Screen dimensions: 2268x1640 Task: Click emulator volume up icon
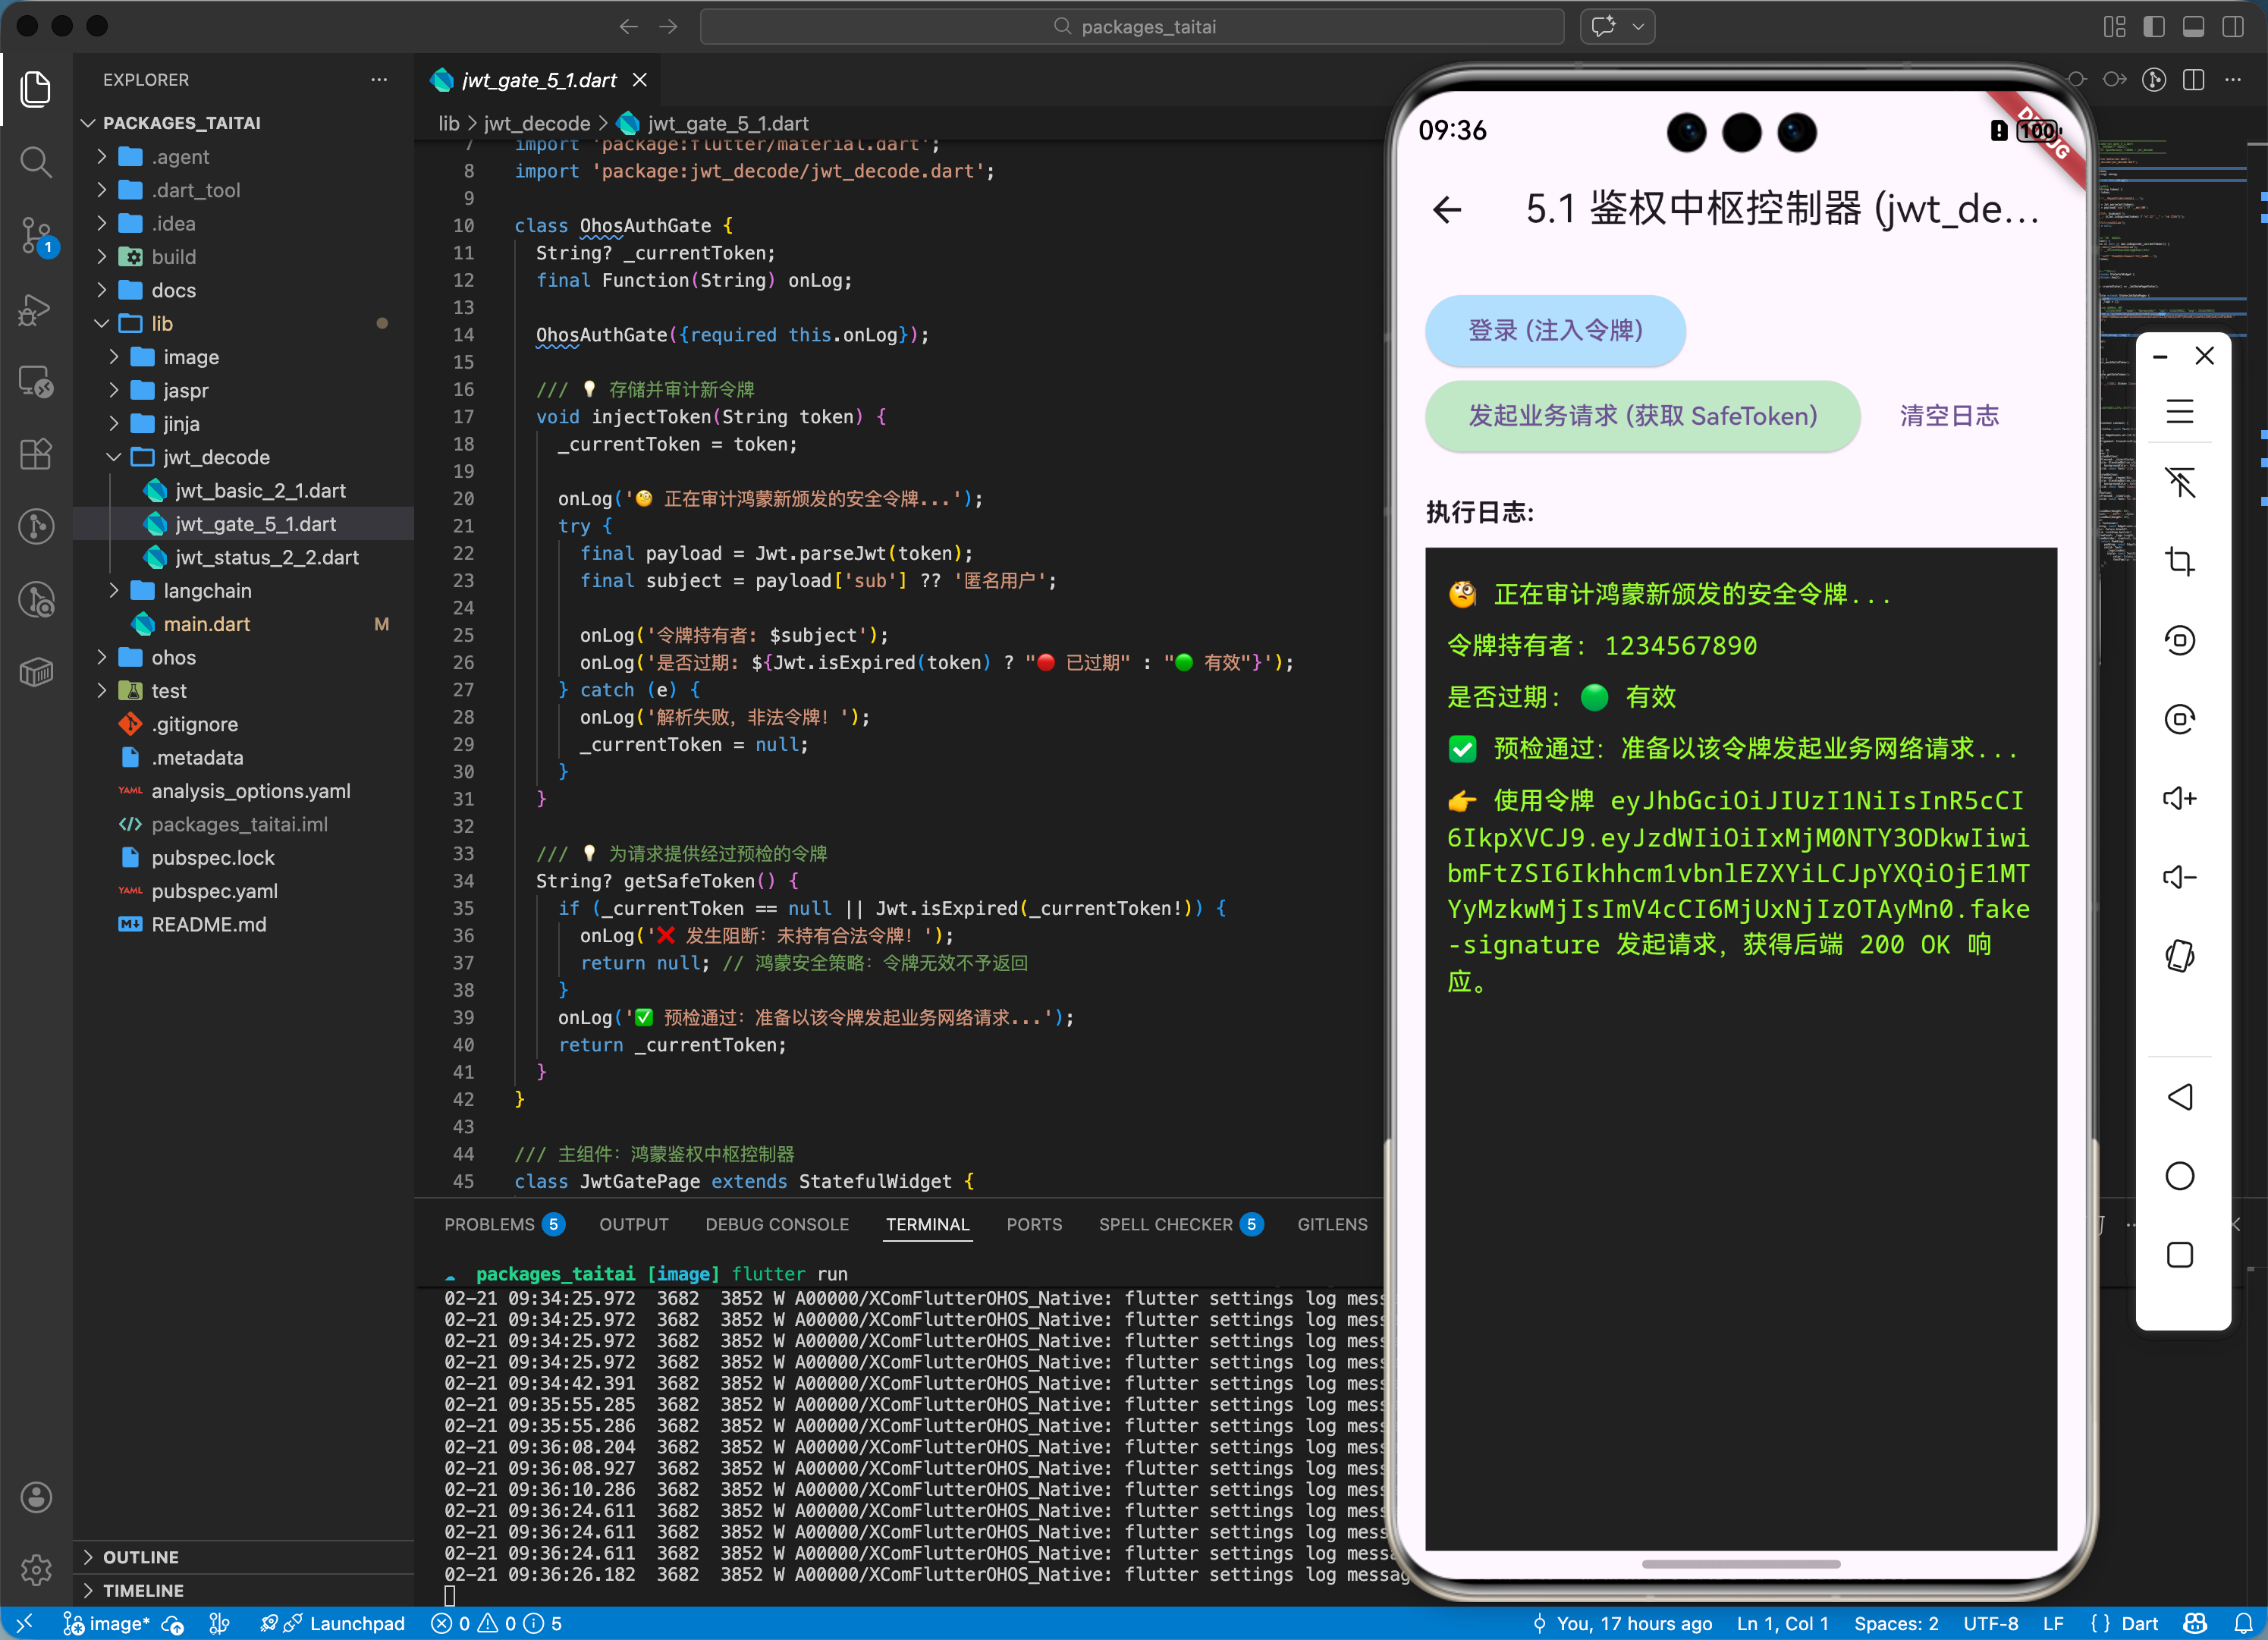tap(2179, 798)
